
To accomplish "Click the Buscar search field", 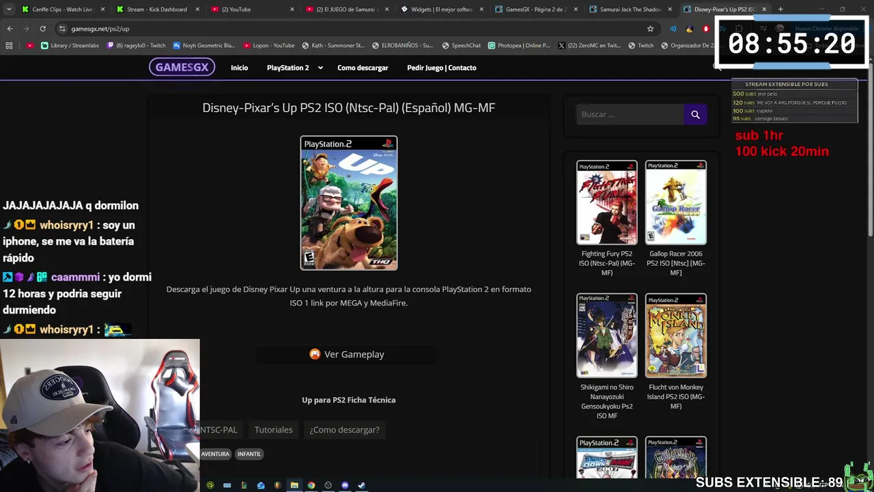I will pos(630,114).
